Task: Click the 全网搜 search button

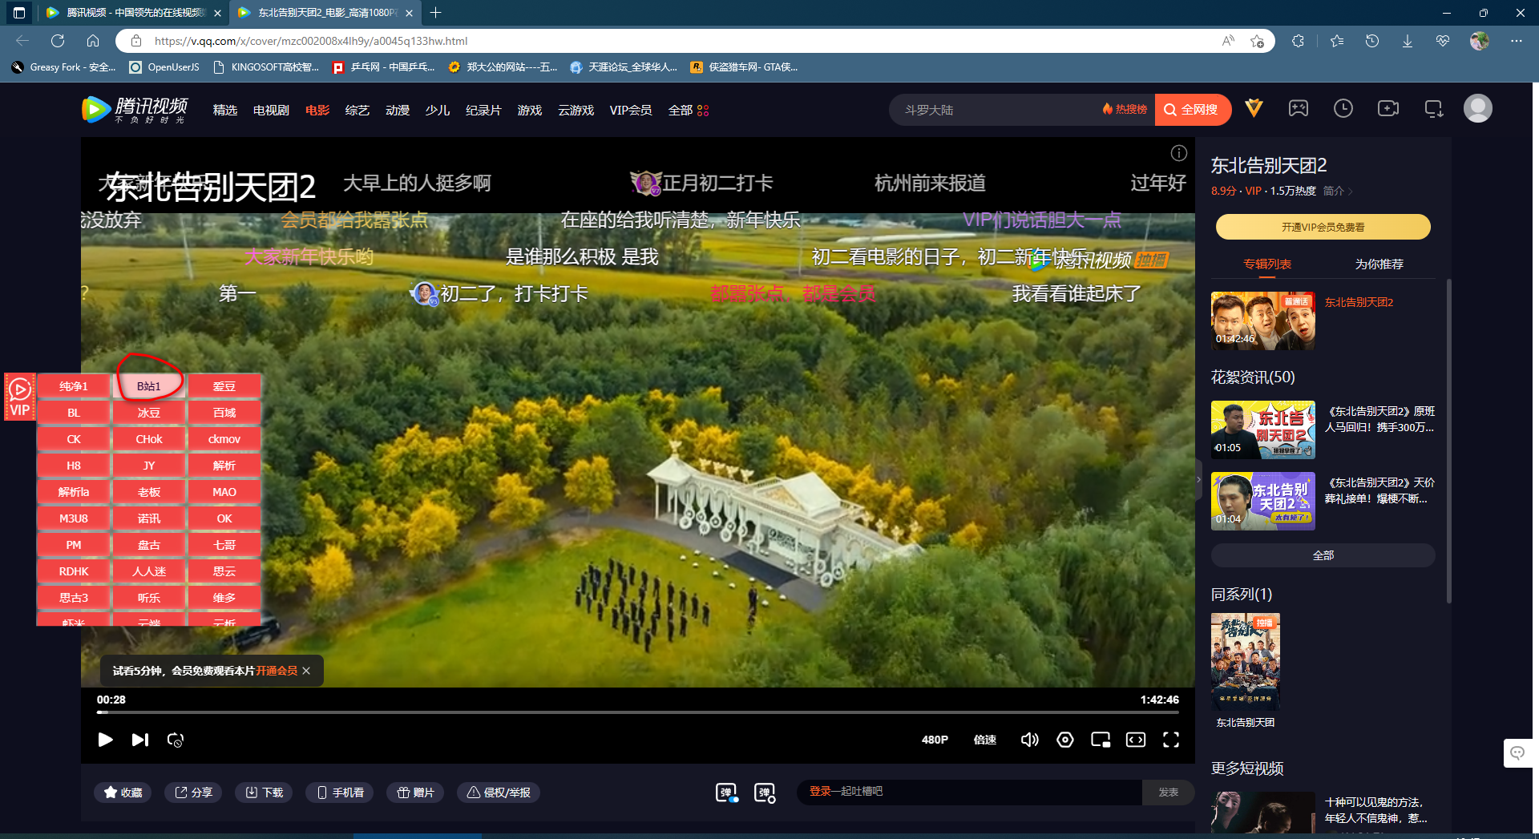Action: (x=1192, y=110)
